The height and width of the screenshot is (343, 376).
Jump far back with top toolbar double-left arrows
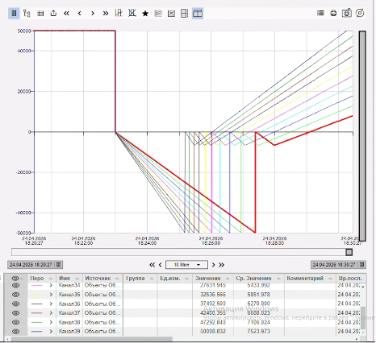coord(66,13)
